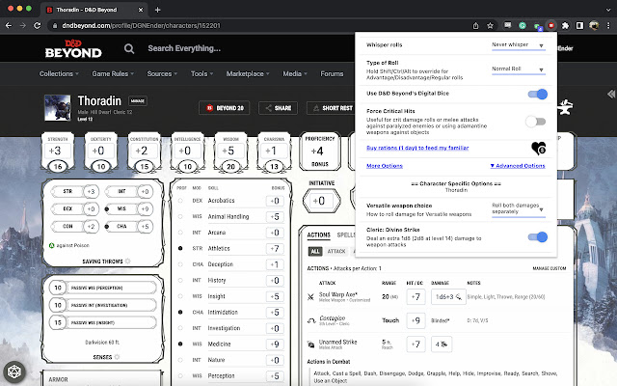
Task: Roll Soul Warp Axe +7 to hit
Action: [416, 297]
